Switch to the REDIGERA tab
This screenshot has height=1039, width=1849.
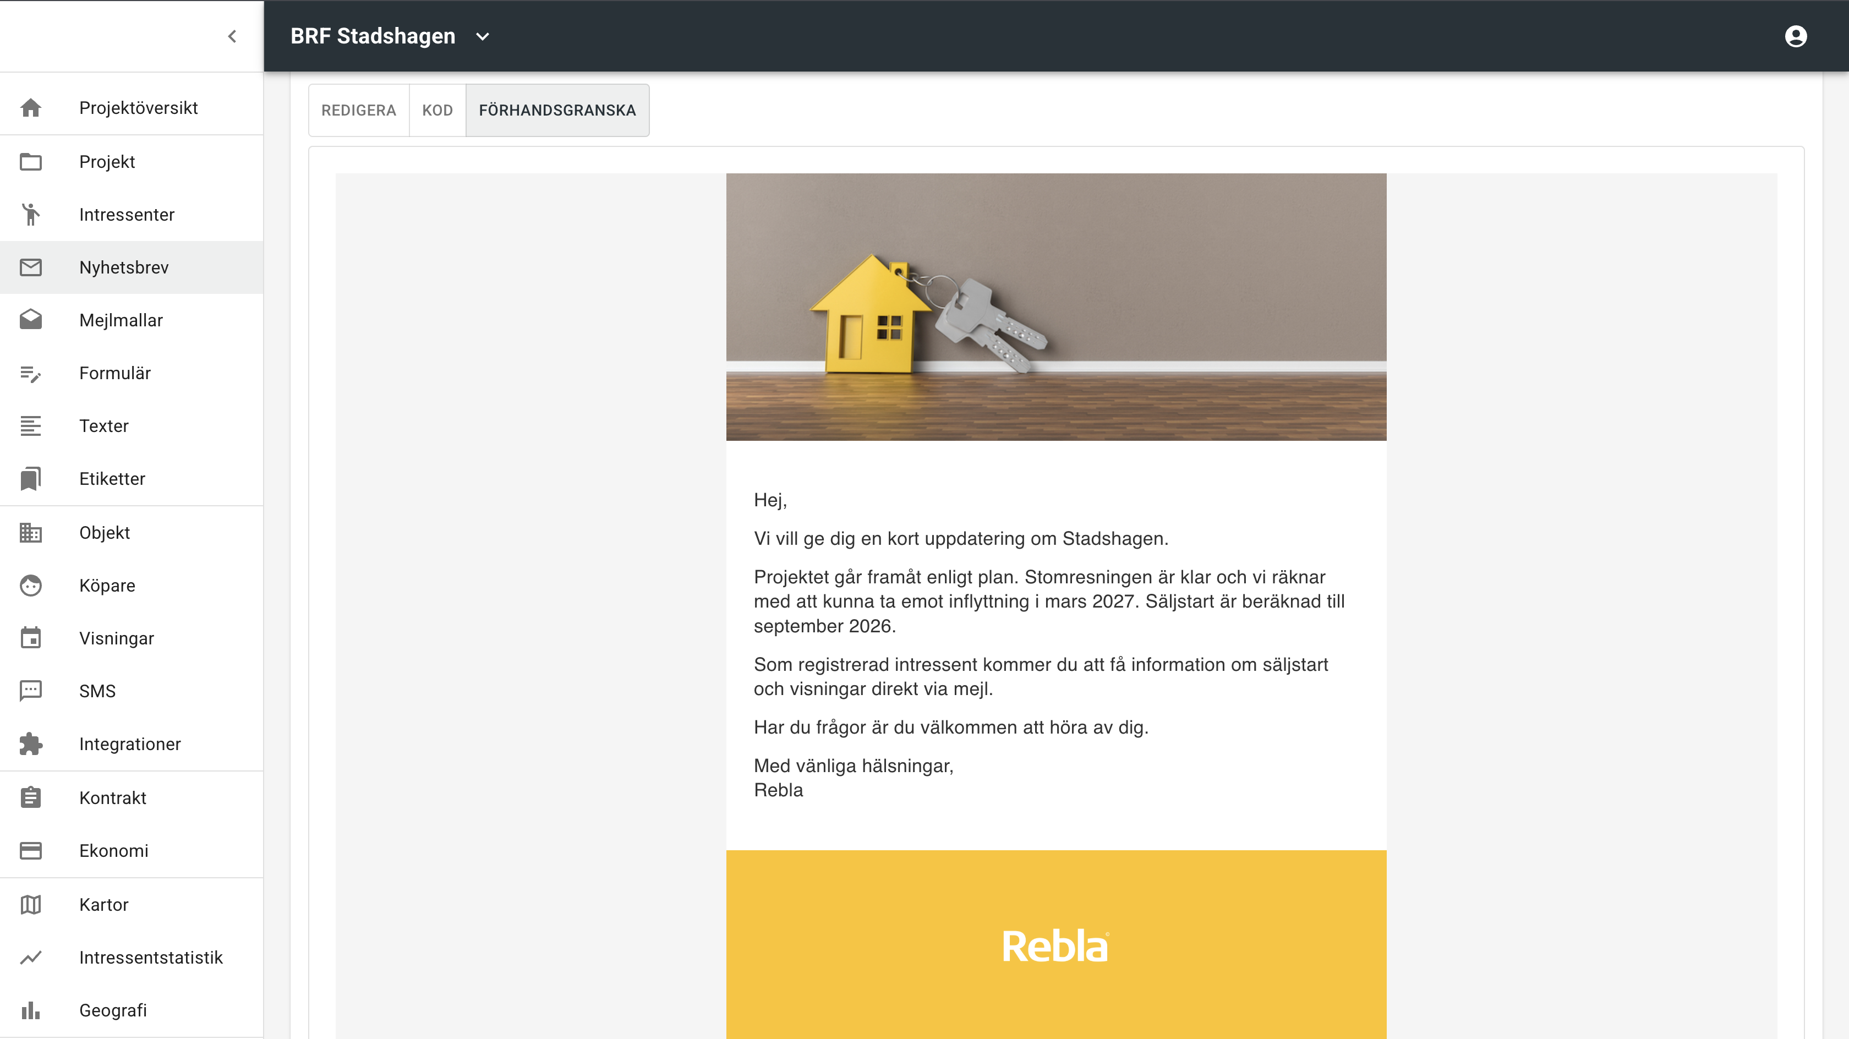358,110
